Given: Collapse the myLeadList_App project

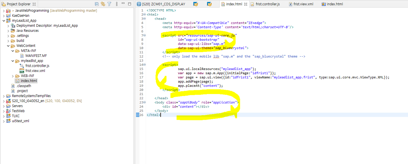Looking at the screenshot, I should tap(4, 21).
